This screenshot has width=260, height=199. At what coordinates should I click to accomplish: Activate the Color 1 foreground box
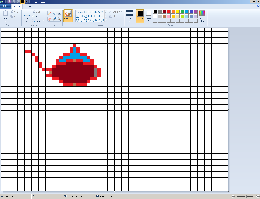(x=140, y=16)
